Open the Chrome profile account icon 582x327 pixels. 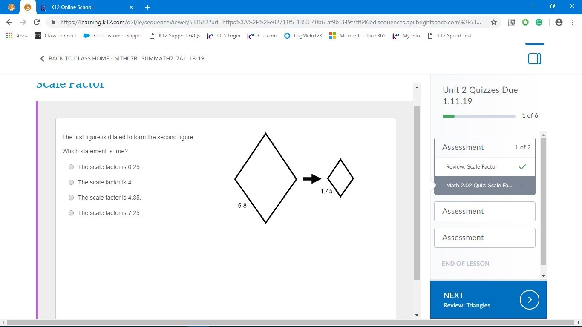559,22
